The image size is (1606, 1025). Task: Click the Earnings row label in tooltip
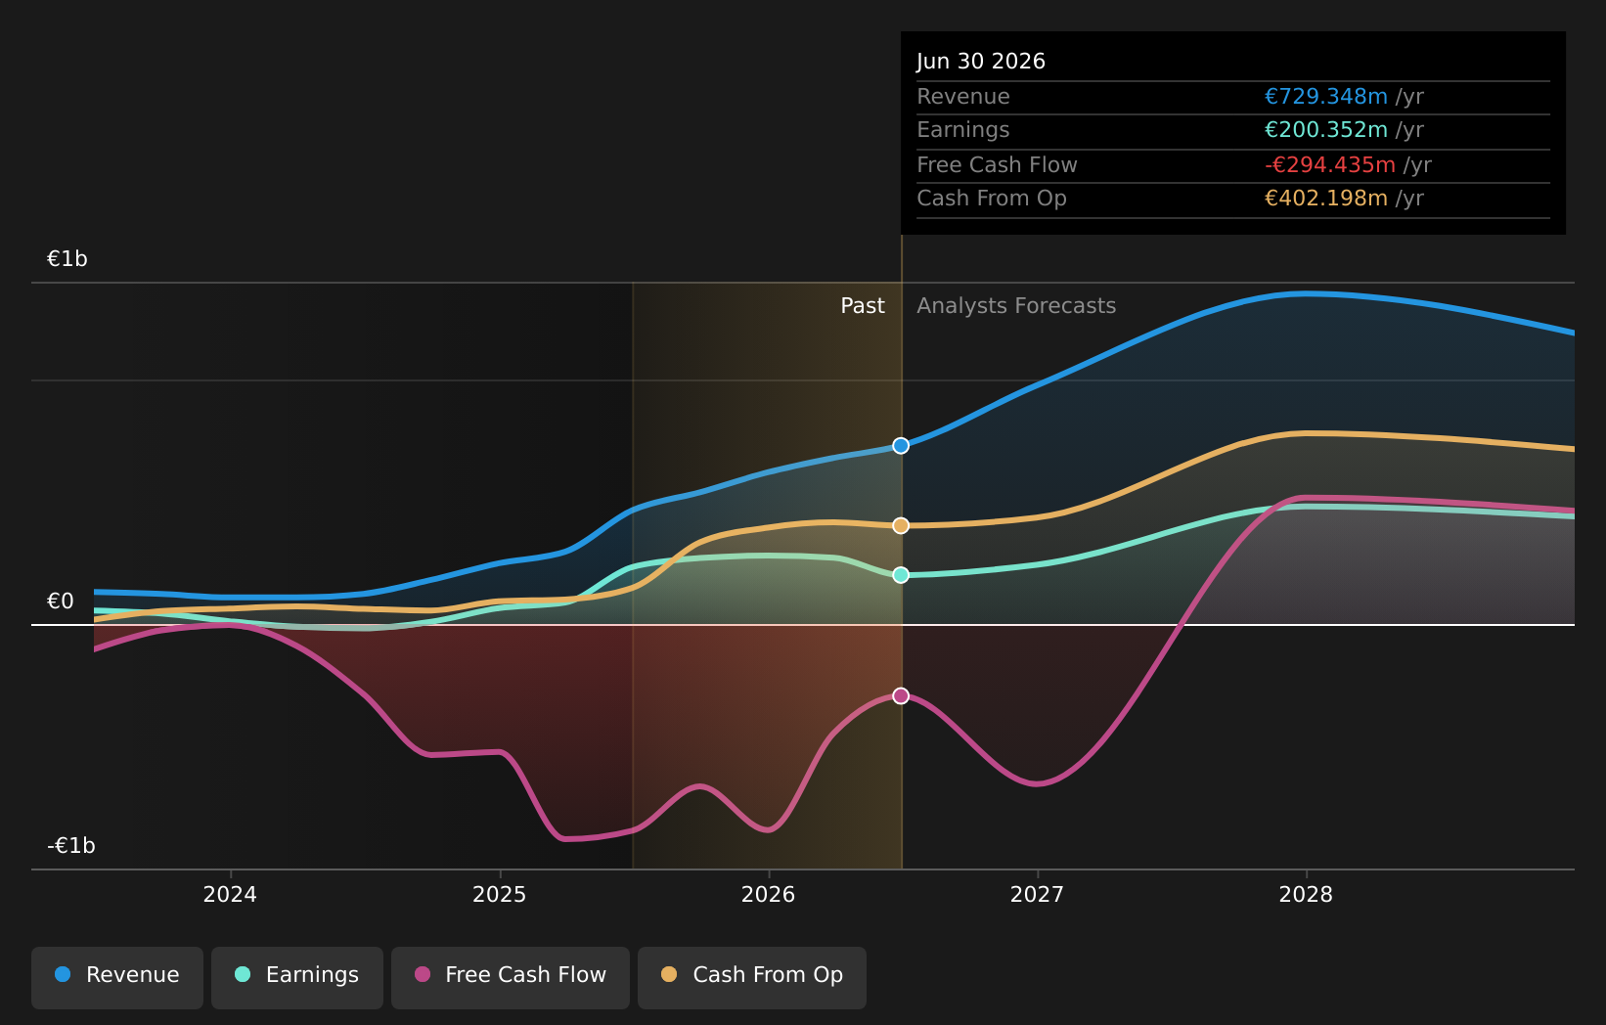[x=963, y=130]
